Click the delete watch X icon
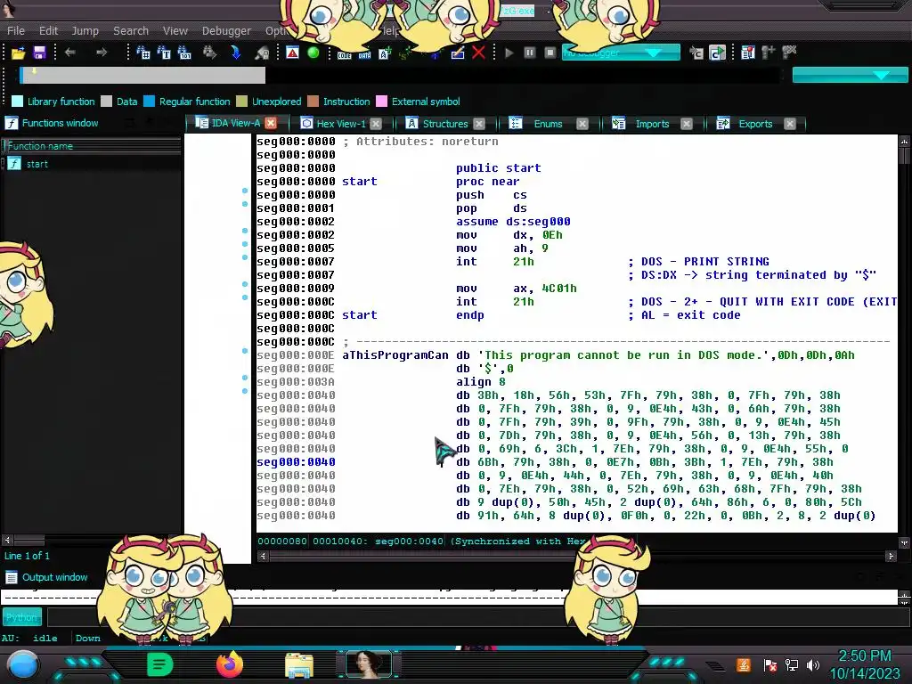Screen dimensions: 912x684 point(789,53)
